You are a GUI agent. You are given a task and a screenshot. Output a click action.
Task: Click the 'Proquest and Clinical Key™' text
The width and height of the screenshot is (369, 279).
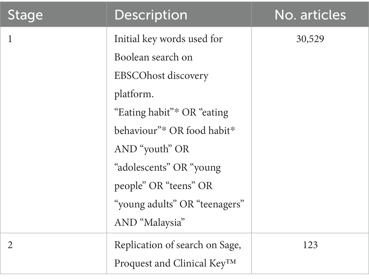point(175,264)
